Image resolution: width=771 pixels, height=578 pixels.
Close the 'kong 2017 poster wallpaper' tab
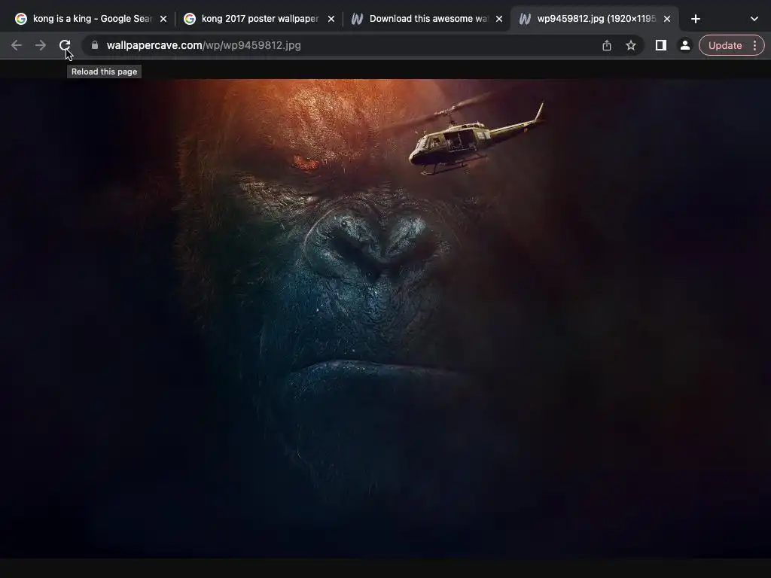[331, 19]
